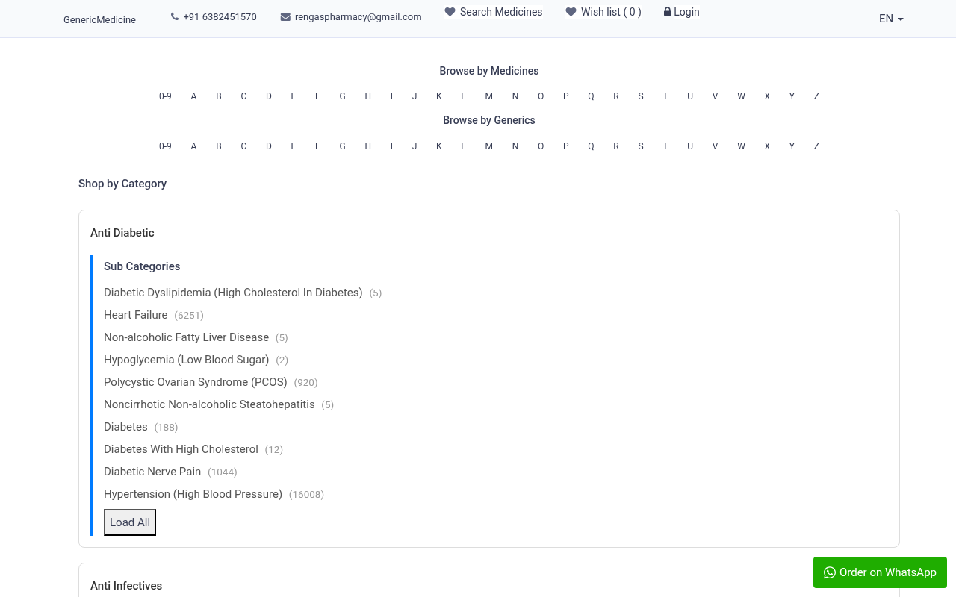Click the Order on WhatsApp button

pos(880,572)
